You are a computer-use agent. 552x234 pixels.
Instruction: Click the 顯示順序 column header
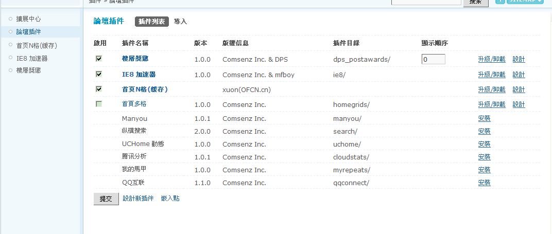click(x=435, y=43)
